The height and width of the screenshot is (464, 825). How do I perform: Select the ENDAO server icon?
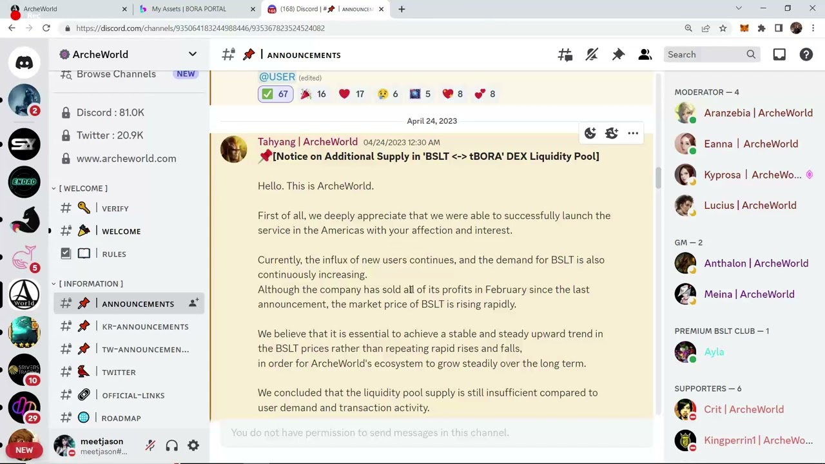pos(24,182)
